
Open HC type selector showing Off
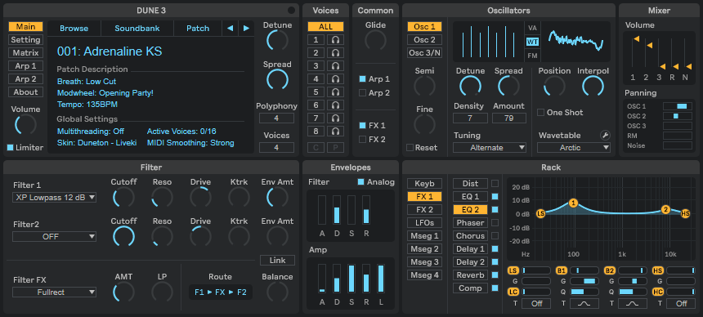click(x=681, y=304)
